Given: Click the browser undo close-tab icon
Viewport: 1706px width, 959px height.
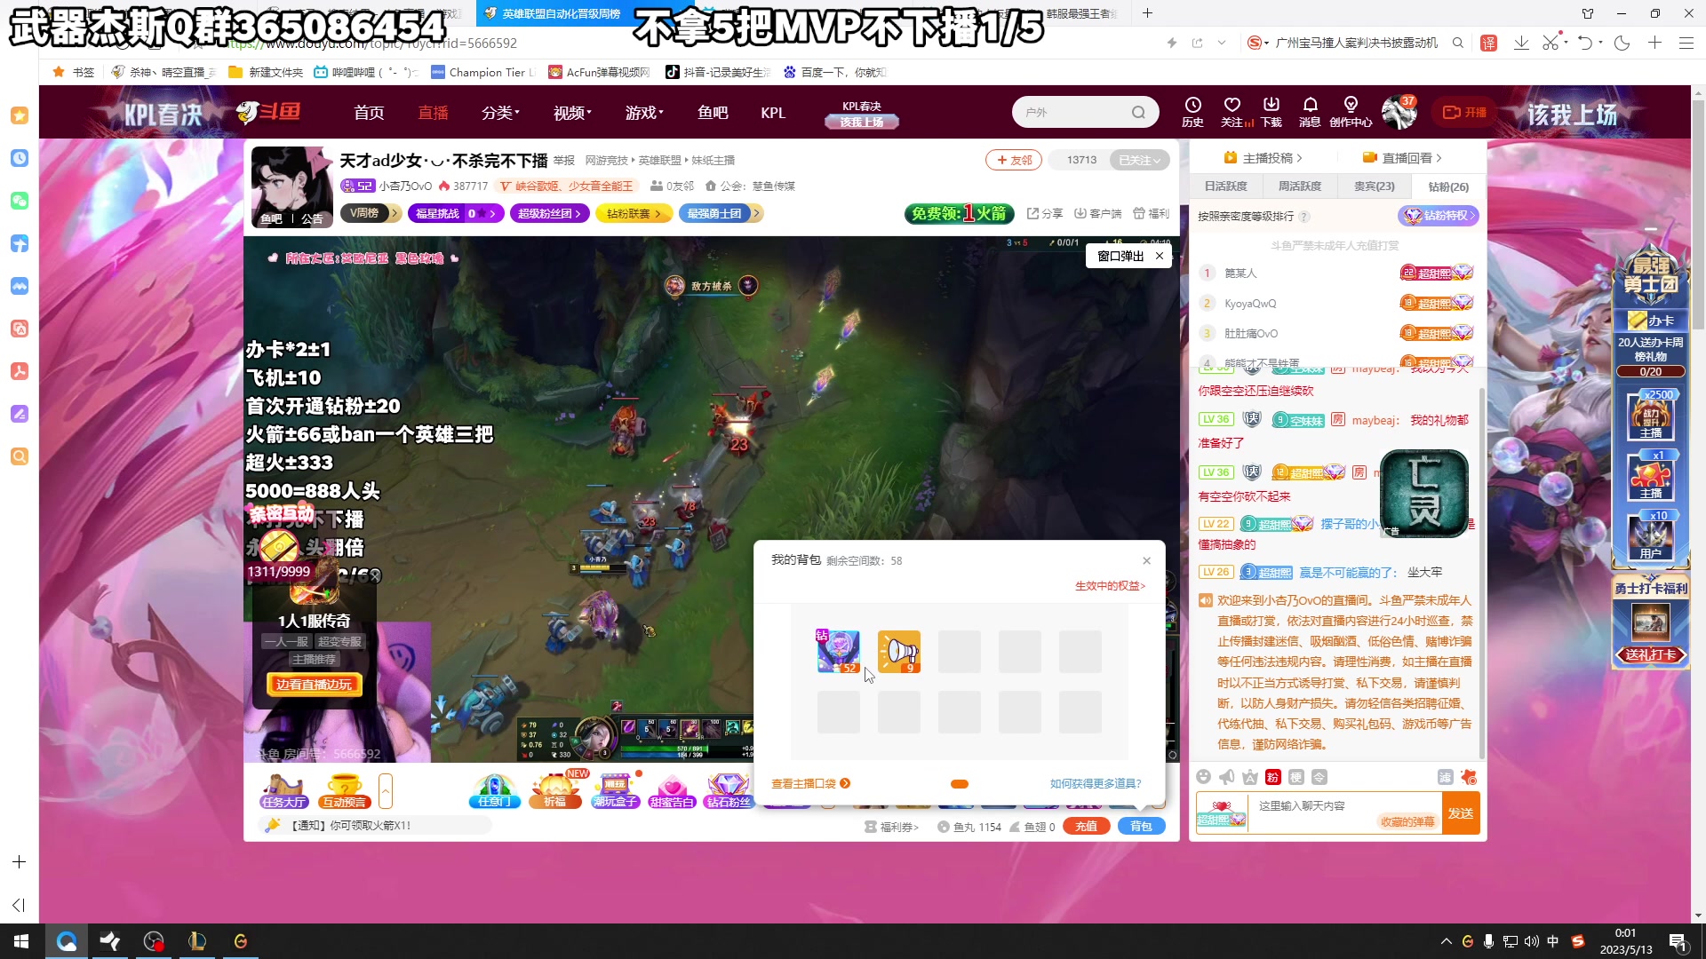Looking at the screenshot, I should coord(1584,43).
